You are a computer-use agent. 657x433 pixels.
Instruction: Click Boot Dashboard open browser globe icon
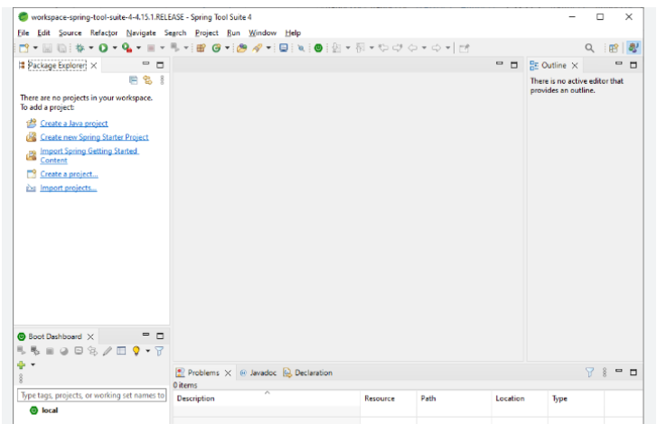pos(63,351)
